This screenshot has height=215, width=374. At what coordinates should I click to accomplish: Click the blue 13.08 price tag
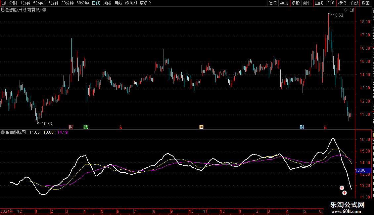point(363,170)
